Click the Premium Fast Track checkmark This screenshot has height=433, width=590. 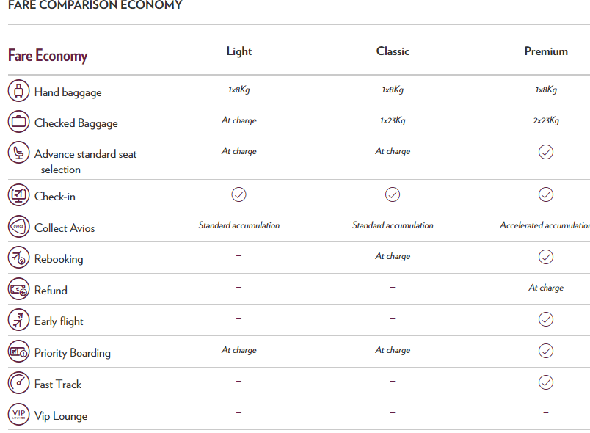click(x=546, y=382)
